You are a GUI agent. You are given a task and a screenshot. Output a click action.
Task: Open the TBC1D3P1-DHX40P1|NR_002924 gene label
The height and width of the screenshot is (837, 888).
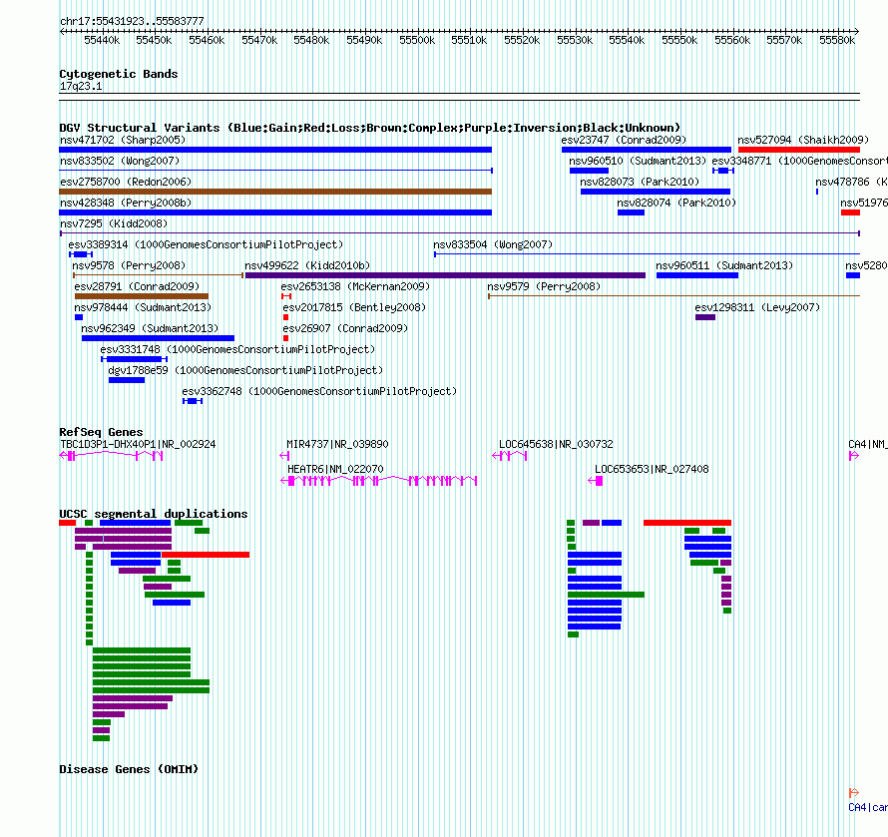click(x=138, y=445)
